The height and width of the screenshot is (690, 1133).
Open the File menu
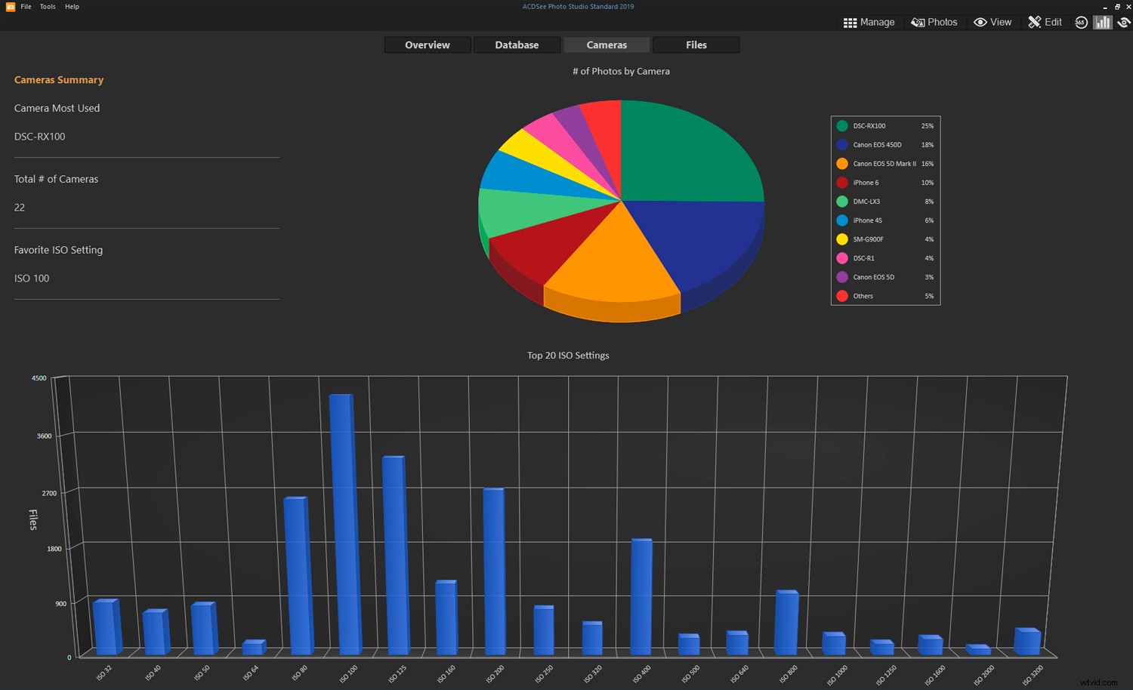(x=26, y=7)
